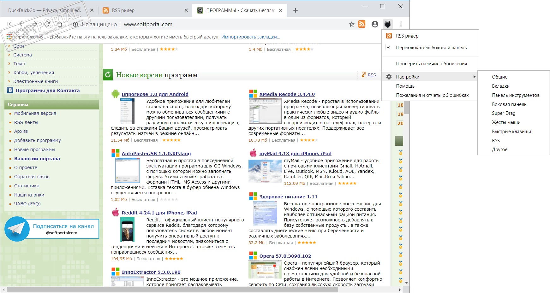
Task: Click the rewind-to-first-page icon
Action: pos(9,24)
